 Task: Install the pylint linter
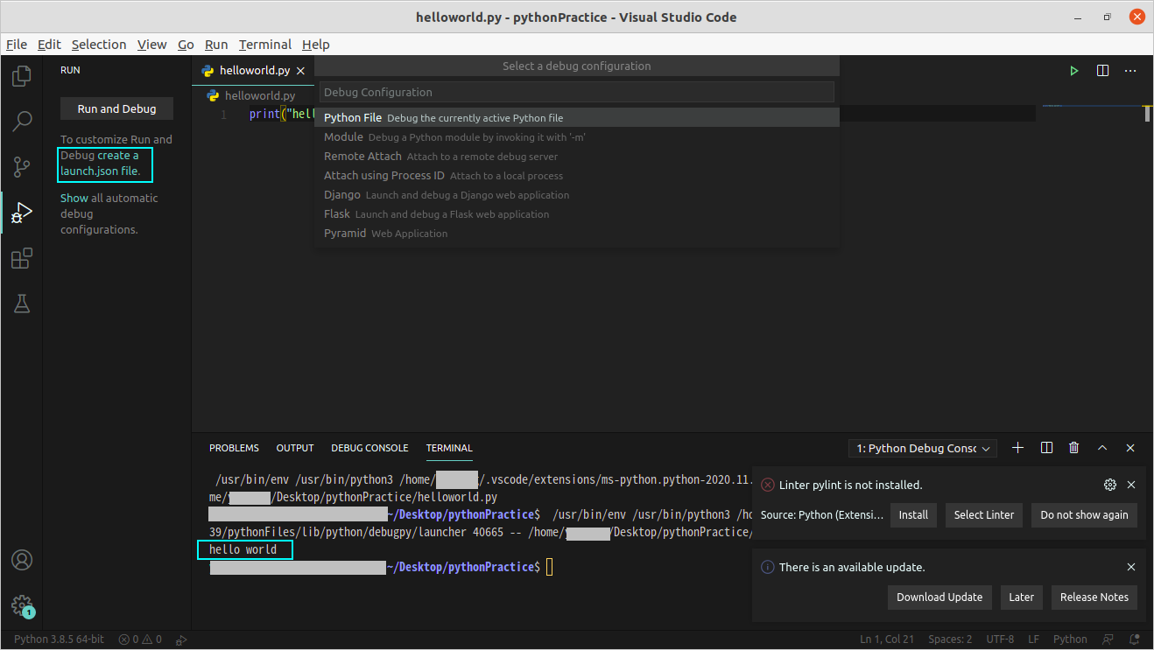point(913,515)
